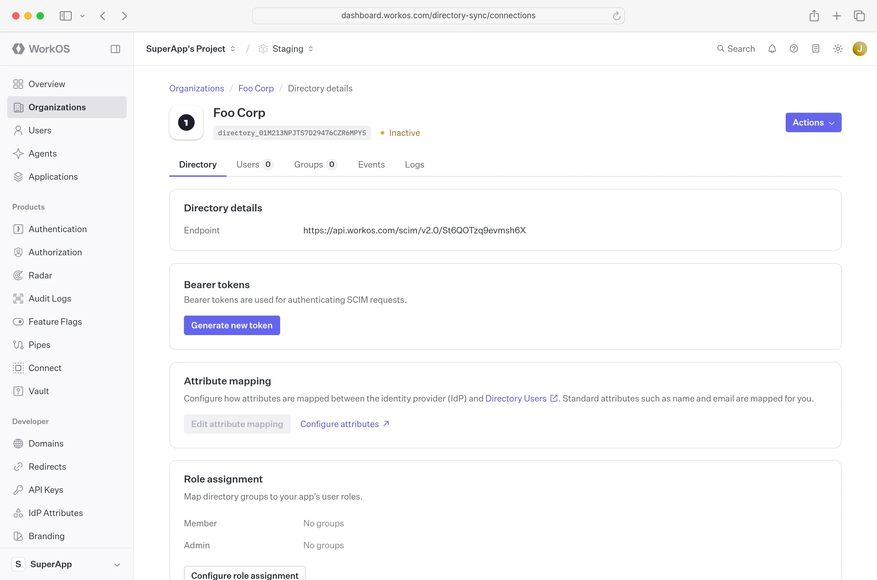Go back in Safari history
Viewport: 877px width, 580px height.
point(103,16)
